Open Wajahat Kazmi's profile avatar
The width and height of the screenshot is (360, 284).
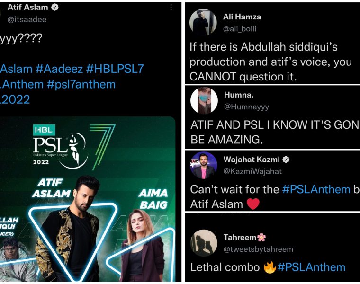click(204, 165)
